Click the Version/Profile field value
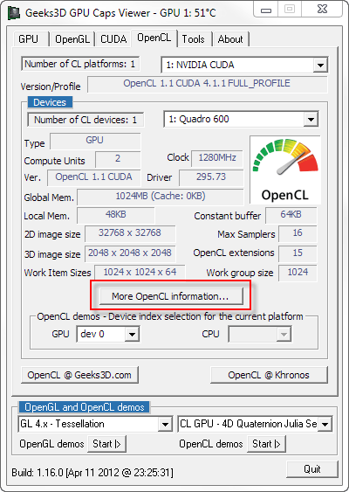This screenshot has height=492, width=349. [x=208, y=84]
